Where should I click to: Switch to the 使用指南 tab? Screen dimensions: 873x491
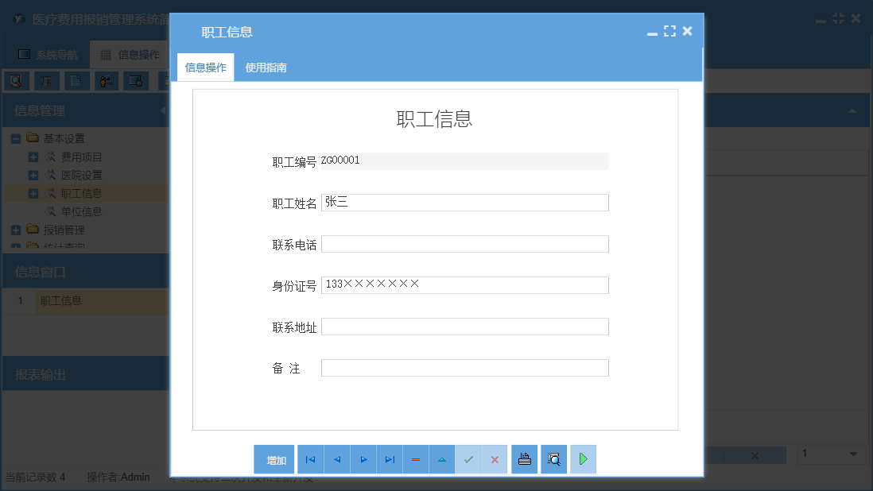click(267, 67)
